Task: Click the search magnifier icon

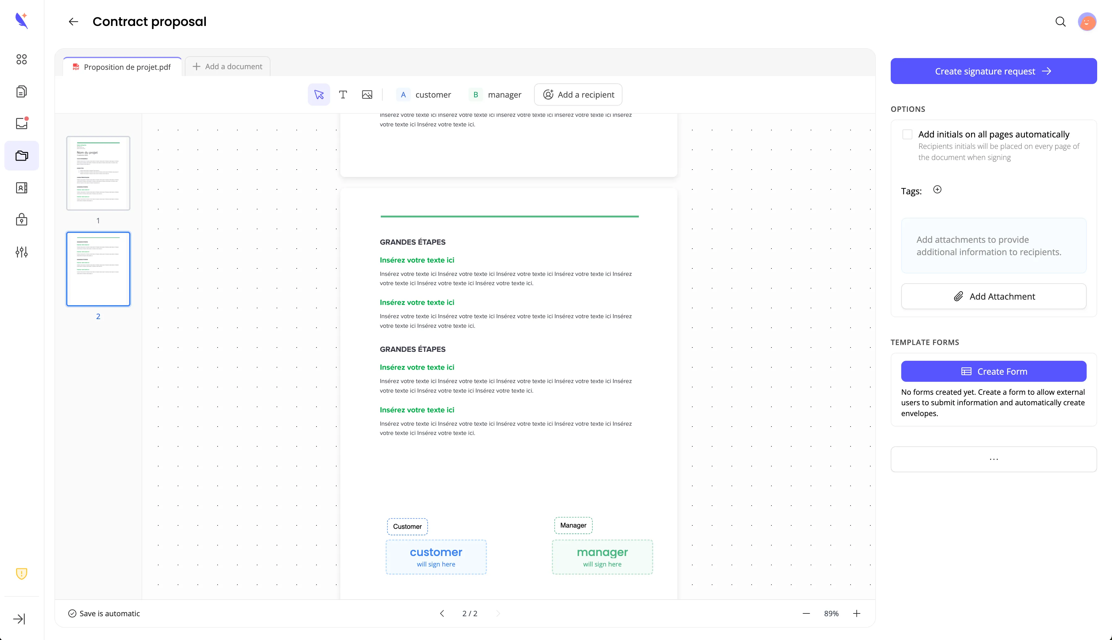Action: [x=1061, y=22]
